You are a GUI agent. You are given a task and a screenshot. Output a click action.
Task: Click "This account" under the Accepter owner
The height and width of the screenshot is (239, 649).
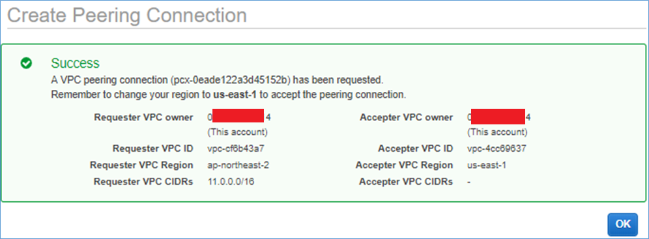click(498, 133)
